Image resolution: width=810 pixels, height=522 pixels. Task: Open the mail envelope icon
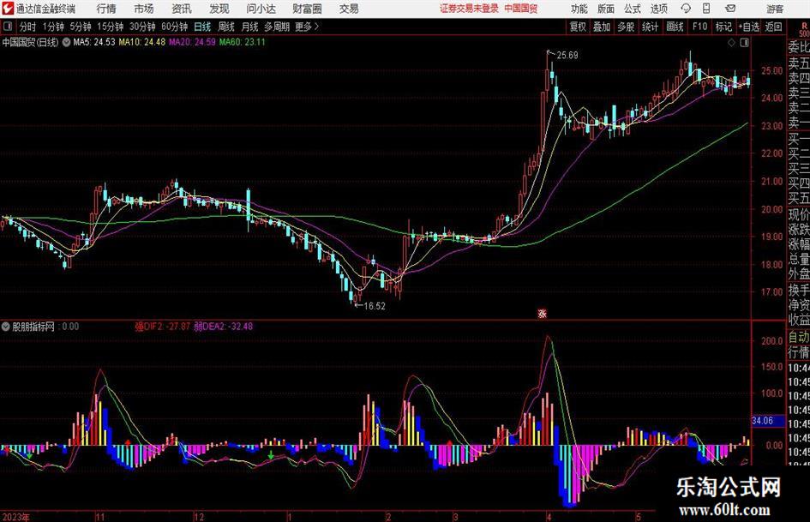(730, 9)
